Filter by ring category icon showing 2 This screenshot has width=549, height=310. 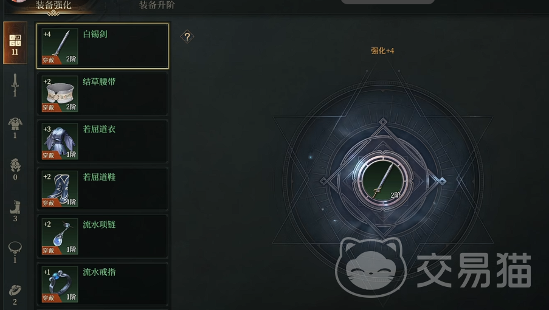click(x=15, y=294)
